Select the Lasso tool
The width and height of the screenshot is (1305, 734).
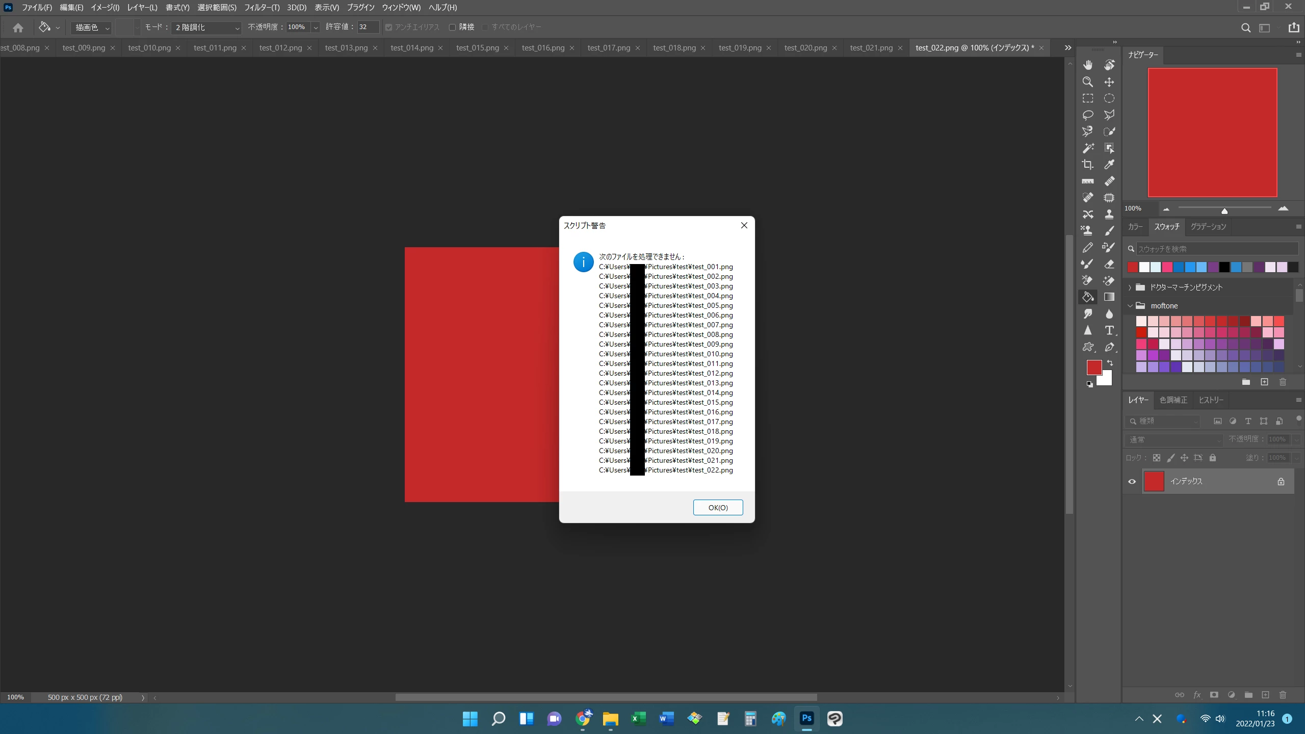click(1087, 115)
